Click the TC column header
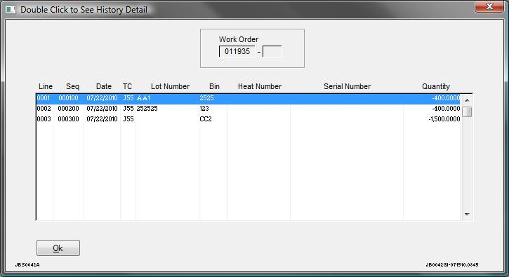Screen dimensions: 509x277 (127, 86)
